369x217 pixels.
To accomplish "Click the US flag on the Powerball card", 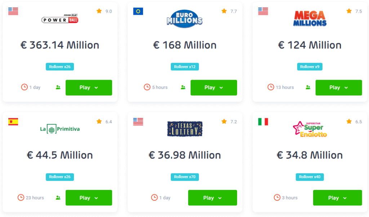I will click(x=13, y=11).
